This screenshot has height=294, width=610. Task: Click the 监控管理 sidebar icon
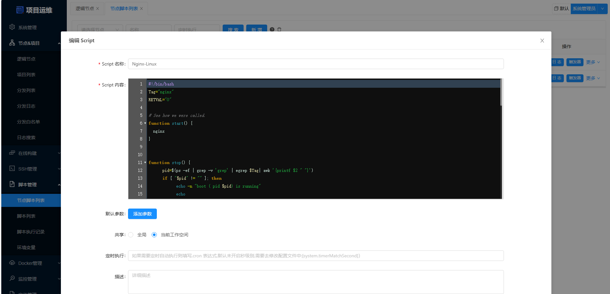[x=12, y=279]
